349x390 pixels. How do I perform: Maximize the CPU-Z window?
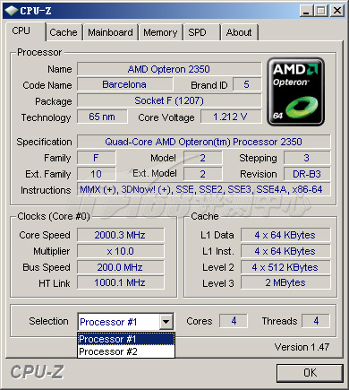click(x=321, y=11)
